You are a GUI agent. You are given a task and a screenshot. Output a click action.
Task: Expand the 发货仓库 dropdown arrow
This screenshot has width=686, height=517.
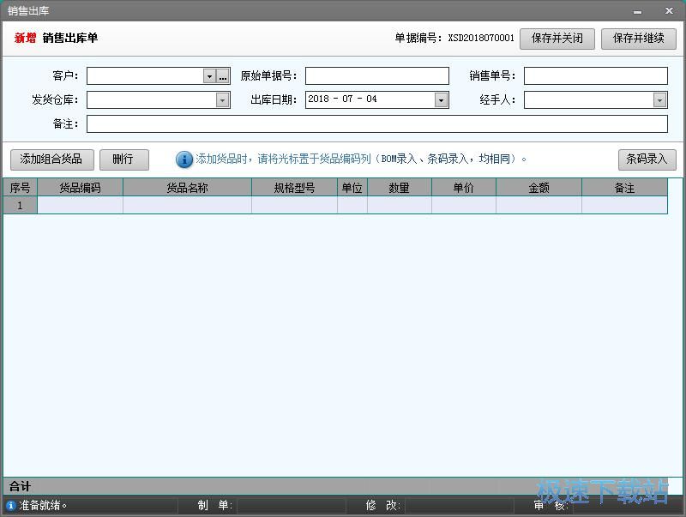click(x=223, y=100)
